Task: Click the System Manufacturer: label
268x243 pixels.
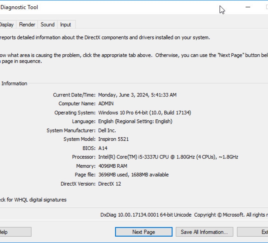Action: pyautogui.click(x=71, y=131)
